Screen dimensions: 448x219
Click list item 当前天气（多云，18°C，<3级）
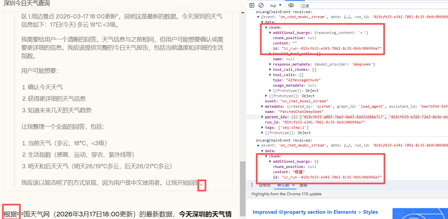point(67,143)
